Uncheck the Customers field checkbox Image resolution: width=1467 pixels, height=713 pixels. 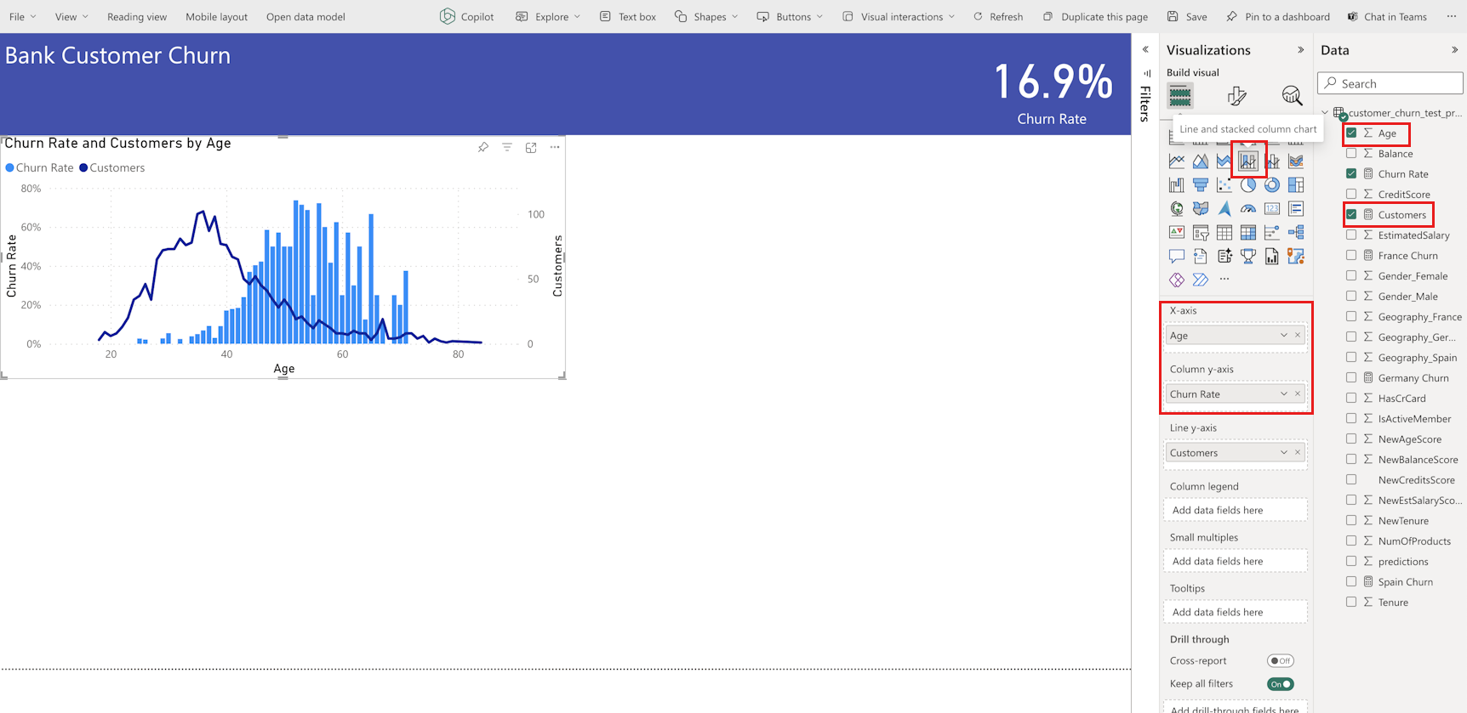1351,214
